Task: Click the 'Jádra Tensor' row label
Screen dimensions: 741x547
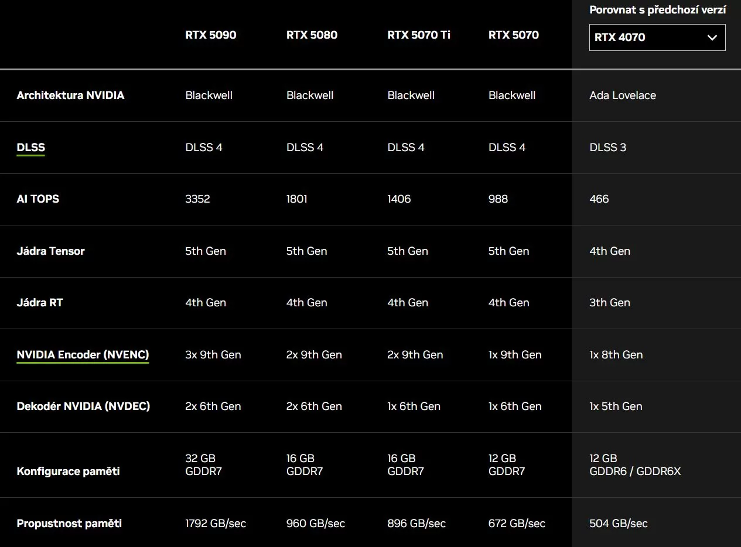Action: click(50, 251)
